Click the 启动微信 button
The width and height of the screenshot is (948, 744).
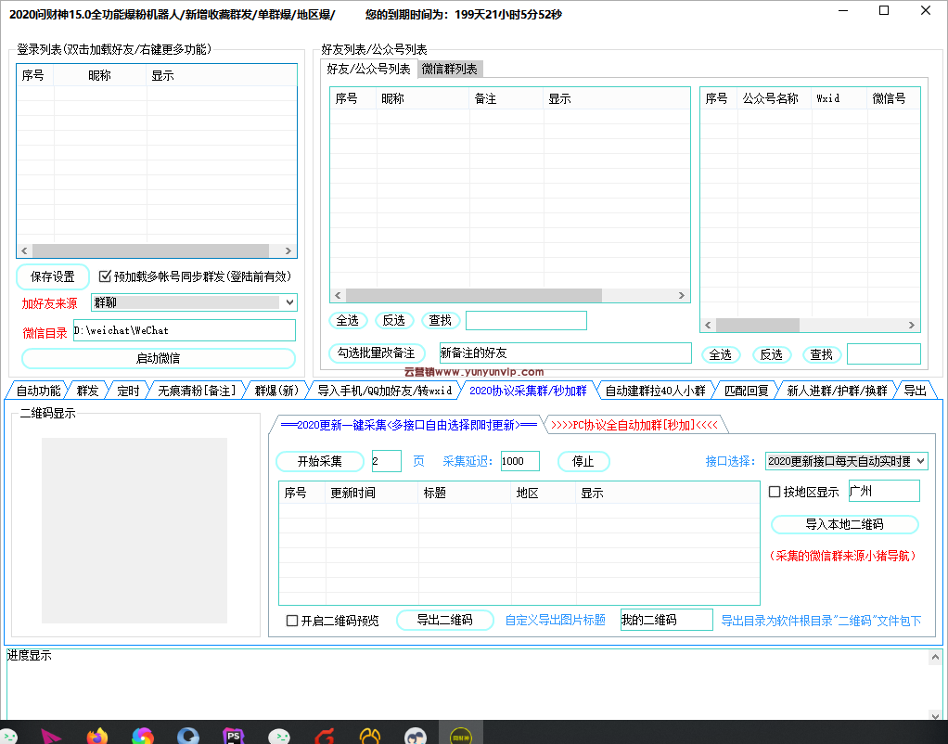[x=158, y=358]
